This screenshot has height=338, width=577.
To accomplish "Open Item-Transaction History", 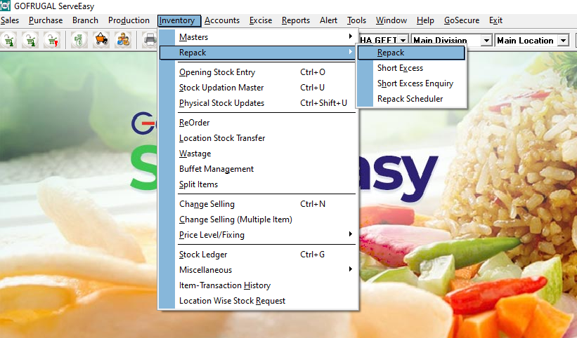I will (x=259, y=285).
